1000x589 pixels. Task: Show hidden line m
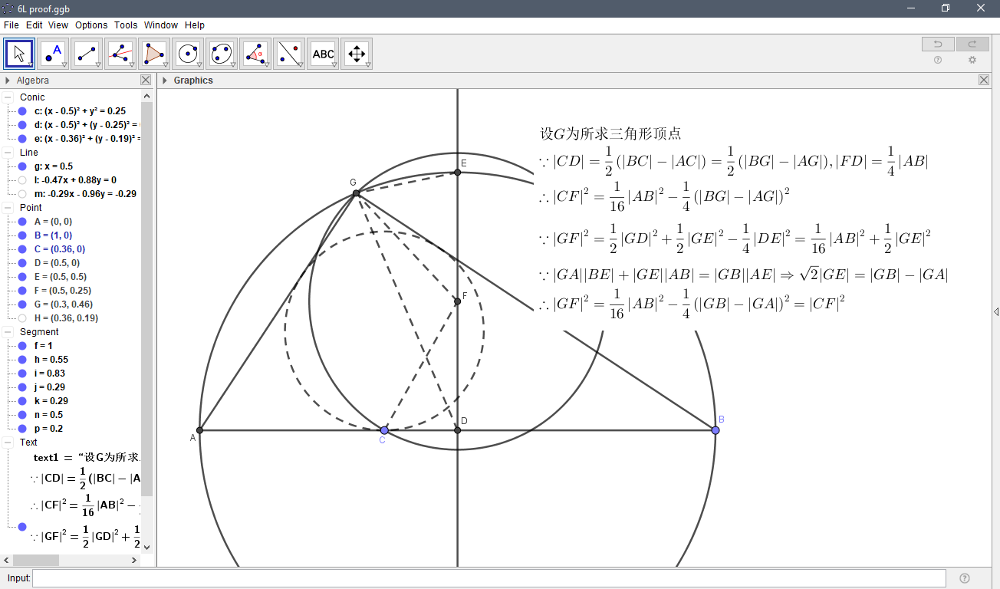tap(22, 194)
